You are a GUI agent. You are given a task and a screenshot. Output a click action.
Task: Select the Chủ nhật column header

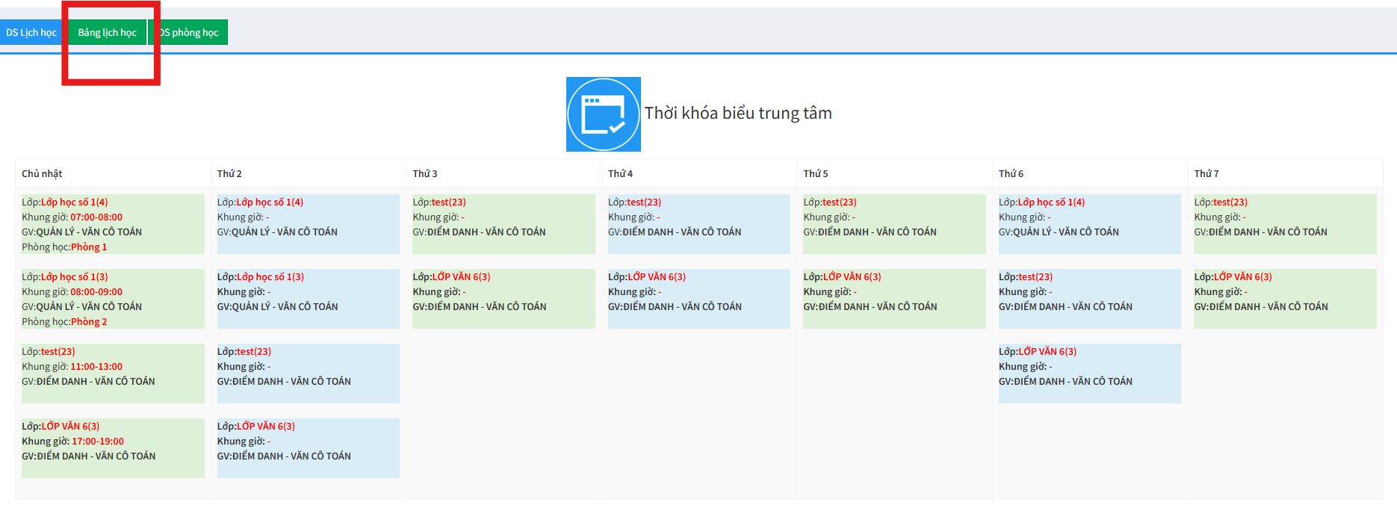click(x=42, y=173)
